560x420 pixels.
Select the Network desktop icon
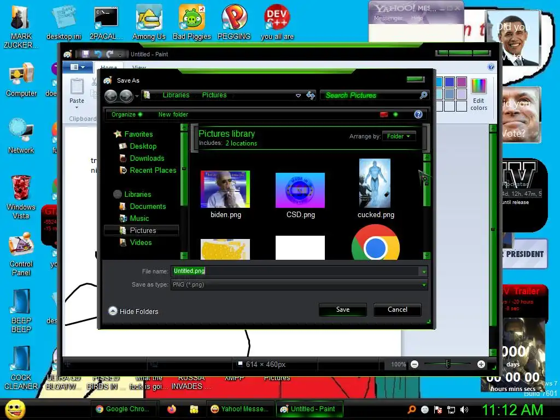point(21,136)
